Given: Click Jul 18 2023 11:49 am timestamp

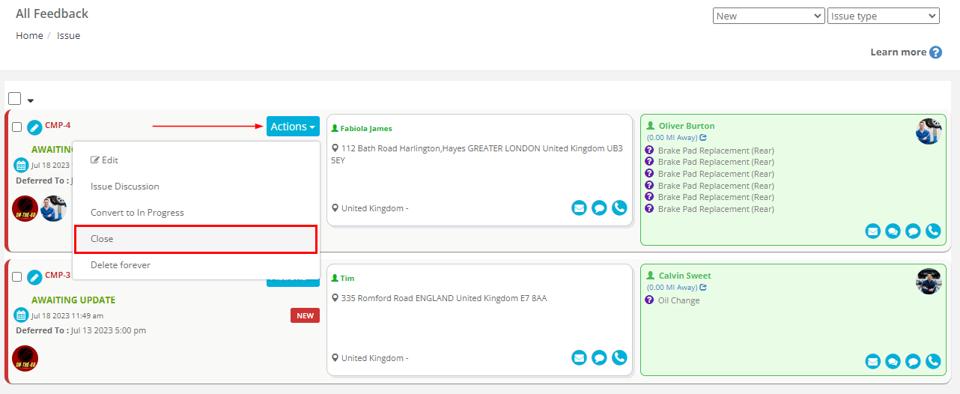Looking at the screenshot, I should (67, 315).
